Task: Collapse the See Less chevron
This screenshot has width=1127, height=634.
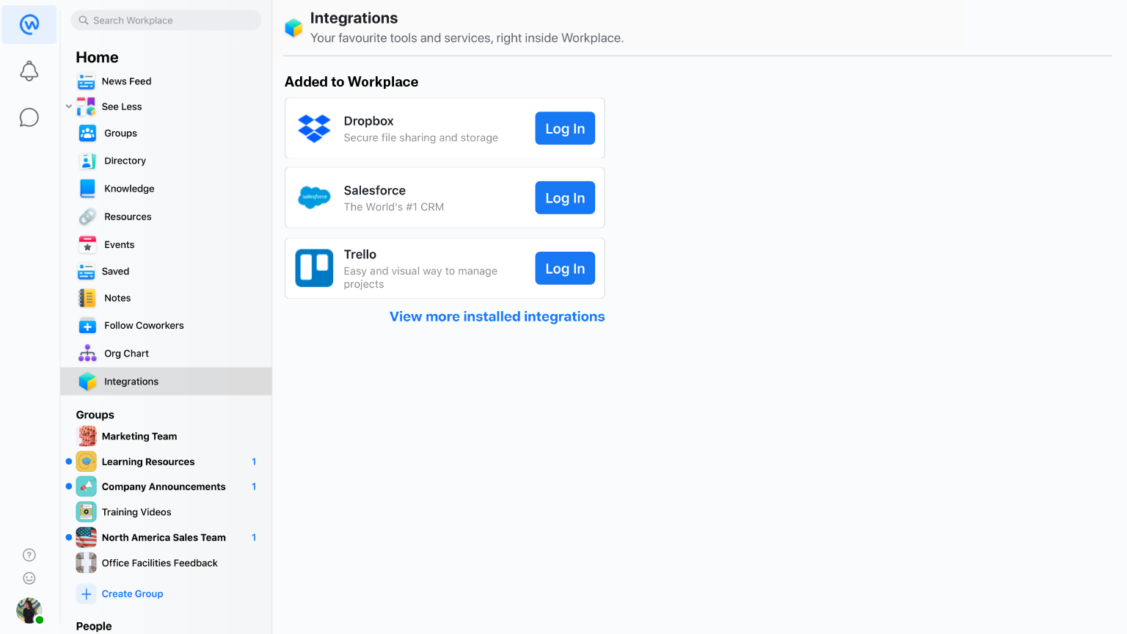Action: click(69, 106)
